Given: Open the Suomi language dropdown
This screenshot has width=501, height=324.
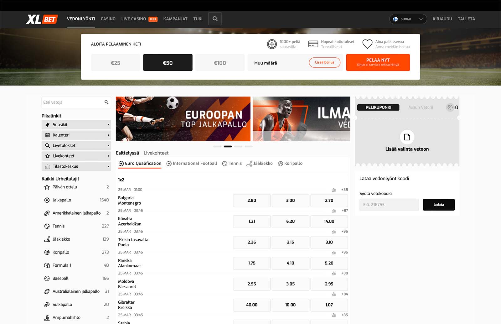Looking at the screenshot, I should tap(408, 19).
